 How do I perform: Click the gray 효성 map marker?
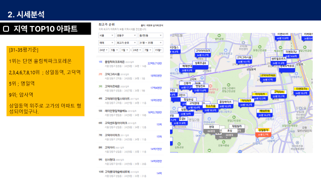point(230,133)
